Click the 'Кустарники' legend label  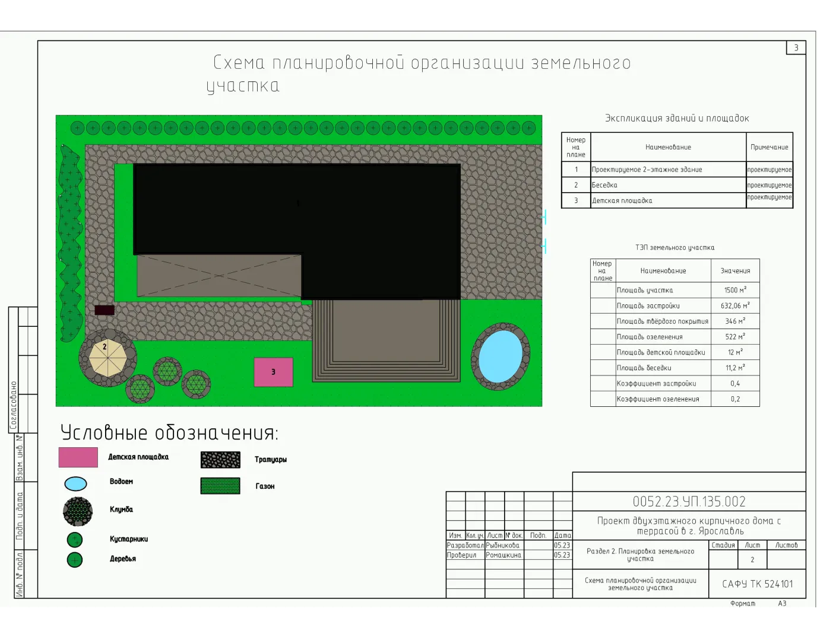129,539
